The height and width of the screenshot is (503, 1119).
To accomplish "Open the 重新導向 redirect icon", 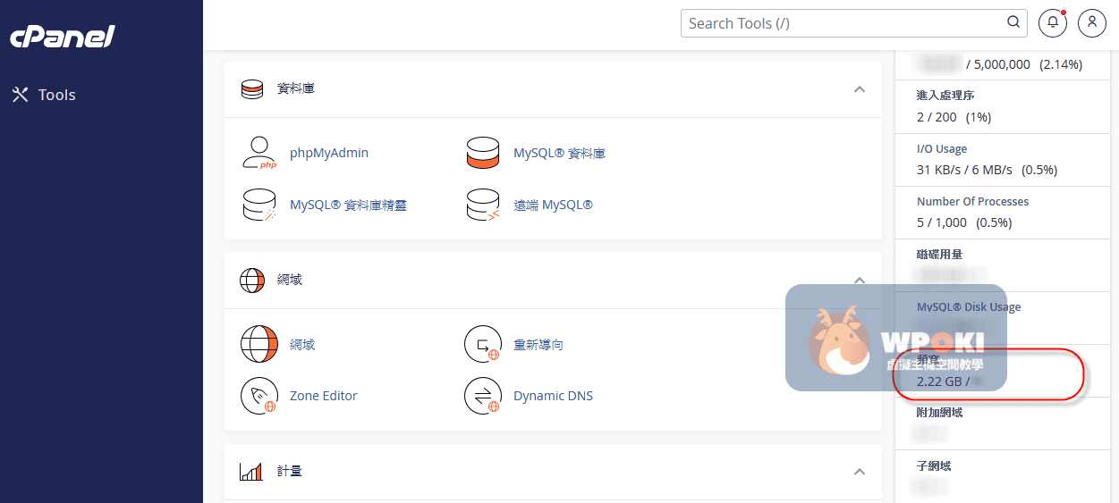I will click(x=482, y=344).
